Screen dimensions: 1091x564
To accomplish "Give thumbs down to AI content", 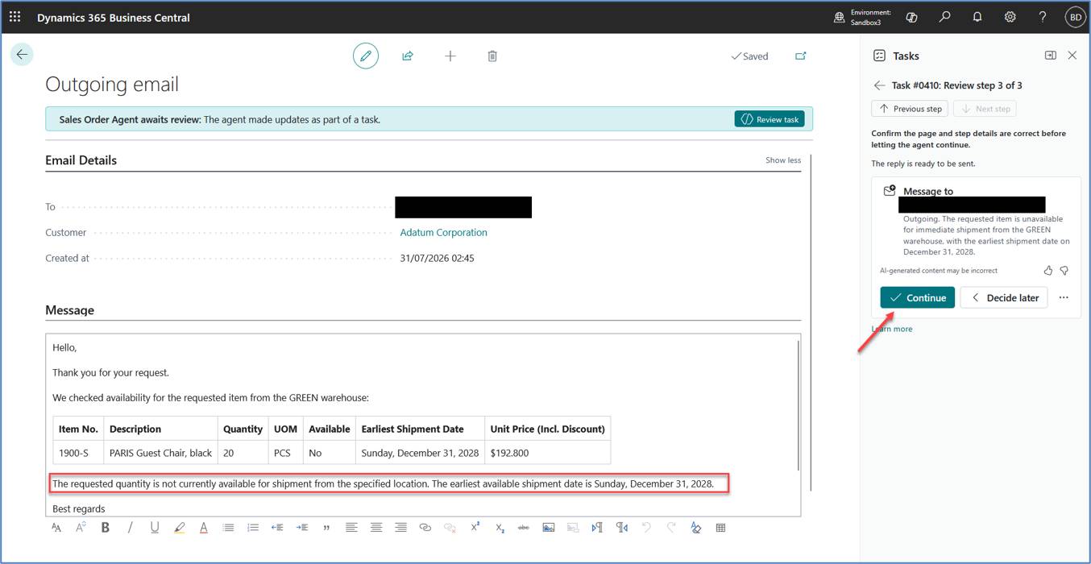I will tap(1064, 271).
